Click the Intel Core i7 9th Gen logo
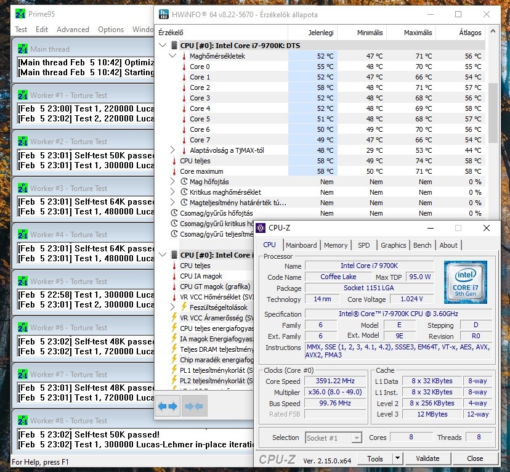Screen dimensions: 510x472 click(x=466, y=282)
